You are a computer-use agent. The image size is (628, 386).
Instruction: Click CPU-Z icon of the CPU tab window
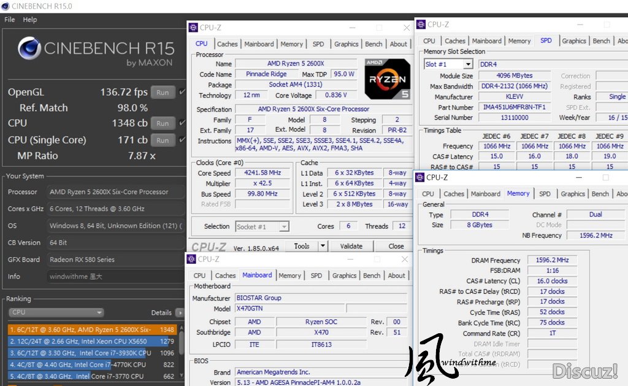(x=193, y=27)
